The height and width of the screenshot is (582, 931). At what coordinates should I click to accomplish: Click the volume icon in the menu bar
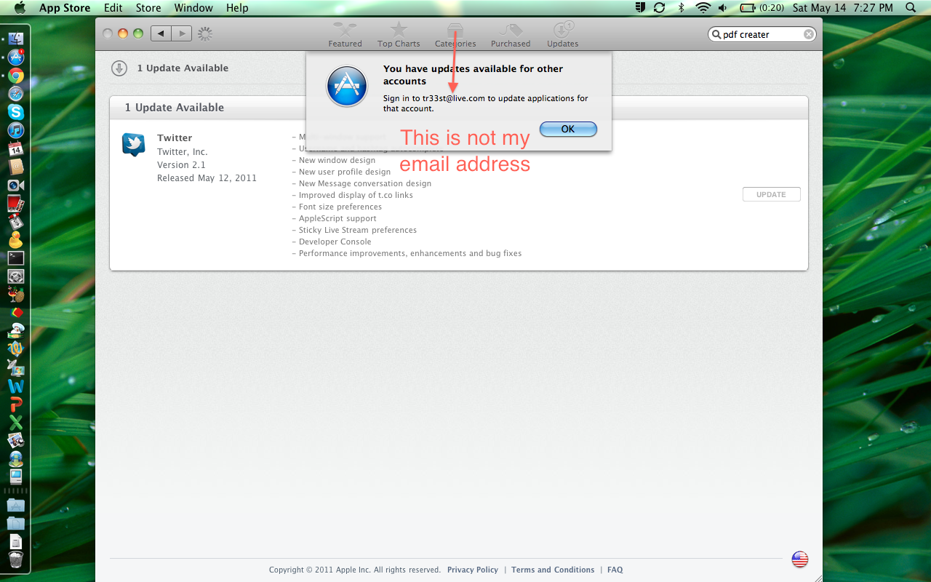click(723, 8)
